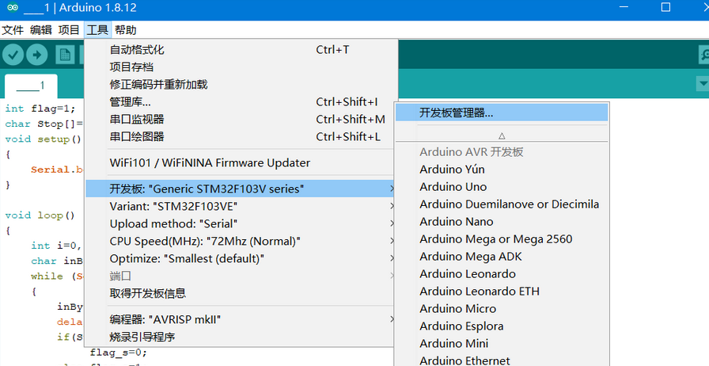Screen dimensions: 709x366
Task: Open the 文件 menu
Action: point(13,30)
